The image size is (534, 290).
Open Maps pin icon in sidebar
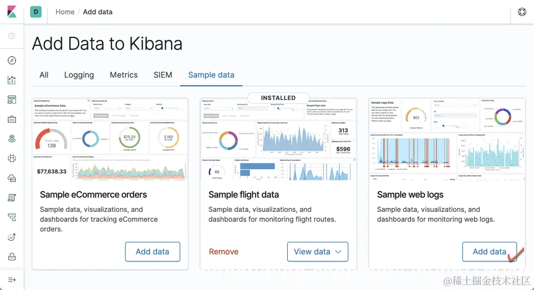pos(11,139)
